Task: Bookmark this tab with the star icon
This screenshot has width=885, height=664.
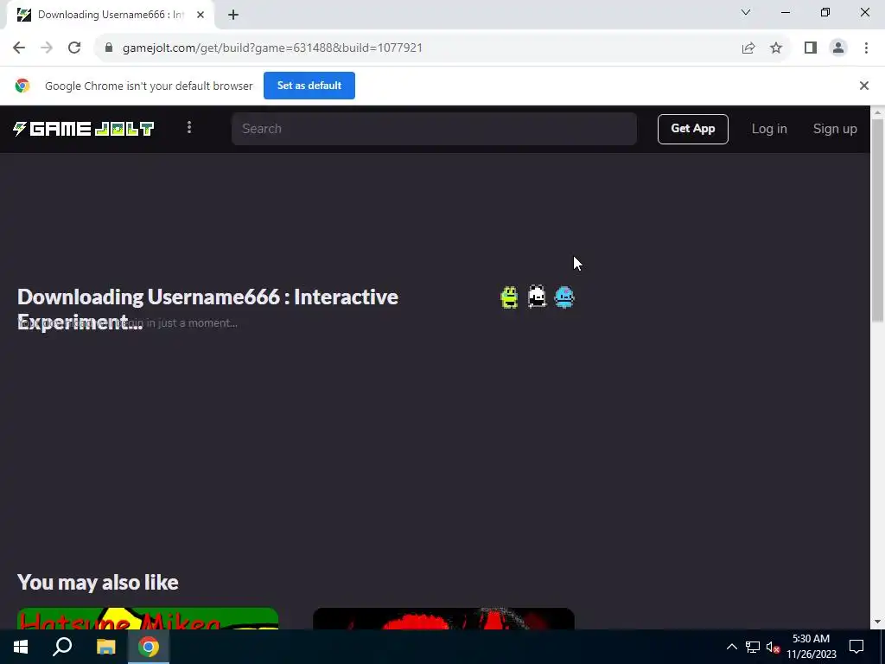Action: pyautogui.click(x=776, y=48)
